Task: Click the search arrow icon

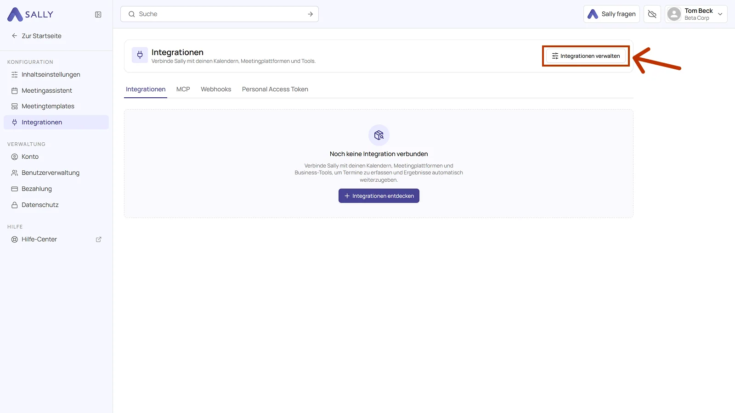Action: click(x=311, y=14)
